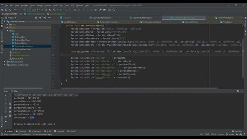The image size is (247, 139).
Task: Clear console with trash icon
Action: 10,116
